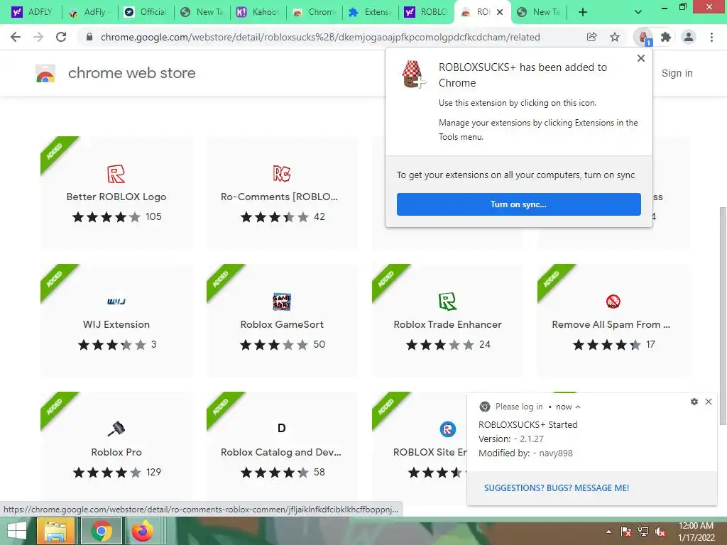The height and width of the screenshot is (545, 727).
Task: Open the Remove All Spam From icon
Action: (x=613, y=301)
